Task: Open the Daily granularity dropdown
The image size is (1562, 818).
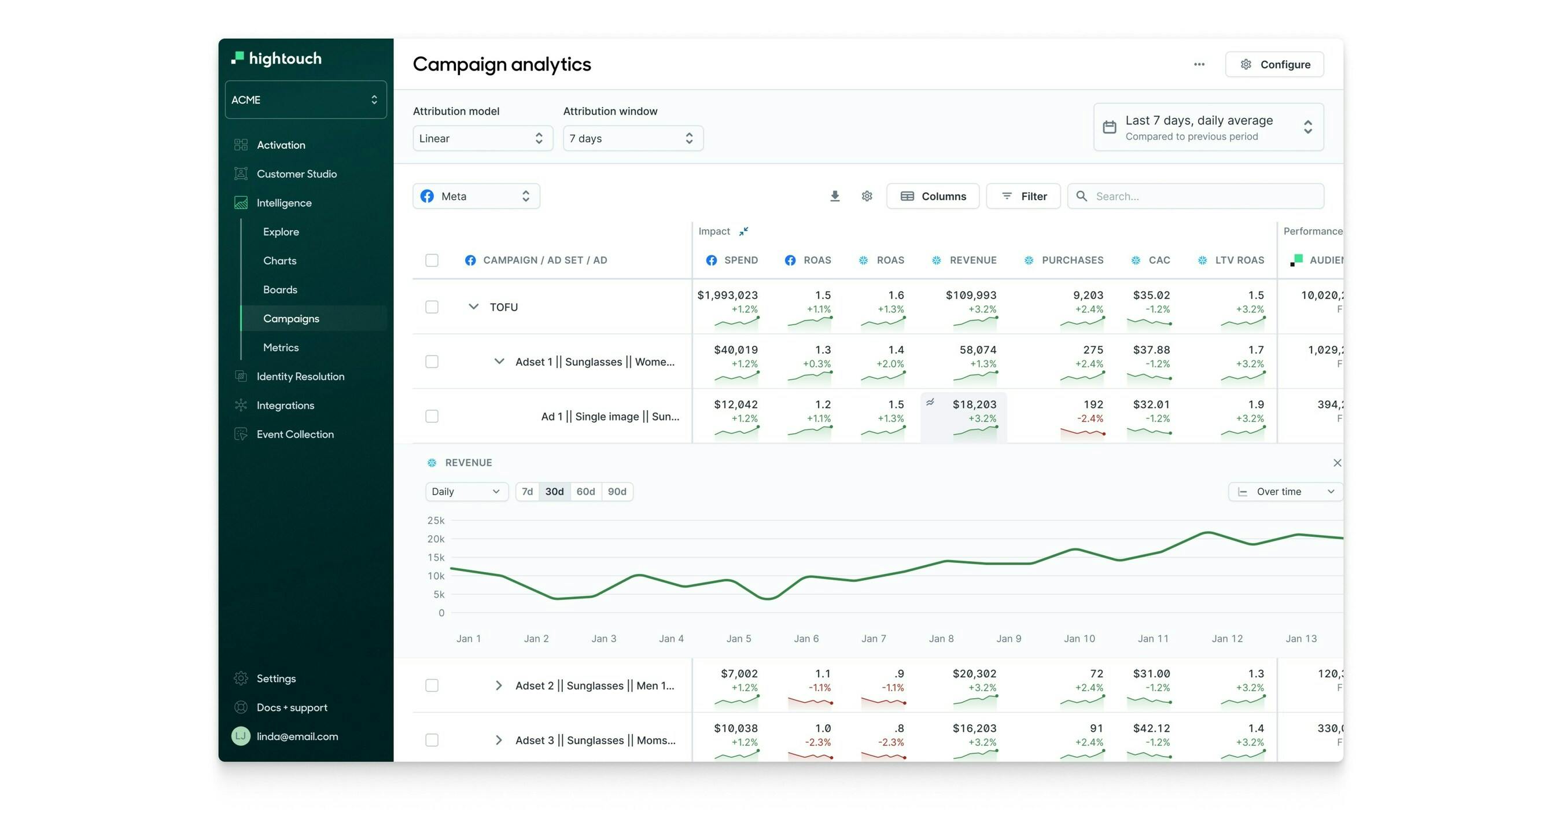Action: click(x=466, y=491)
